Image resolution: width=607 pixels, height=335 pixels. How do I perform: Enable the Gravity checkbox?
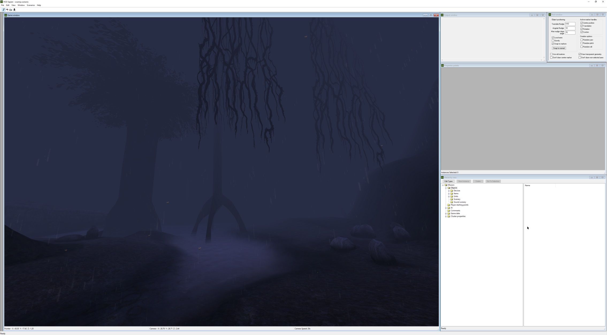point(553,41)
